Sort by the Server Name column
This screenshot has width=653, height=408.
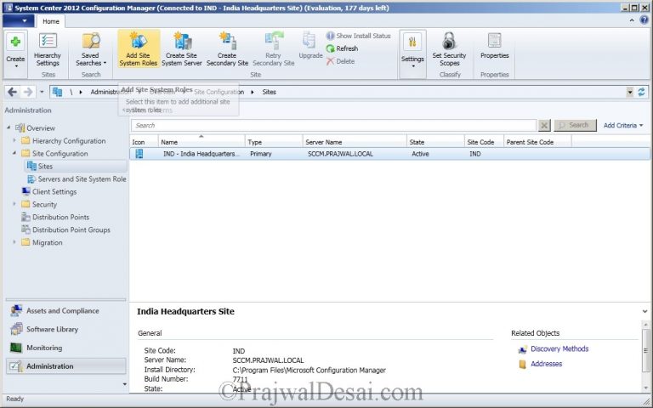pyautogui.click(x=355, y=142)
